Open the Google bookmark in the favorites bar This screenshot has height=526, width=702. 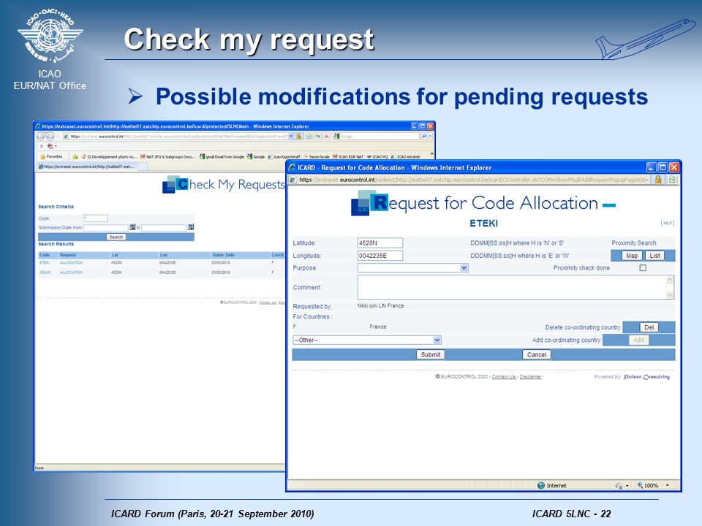point(256,156)
